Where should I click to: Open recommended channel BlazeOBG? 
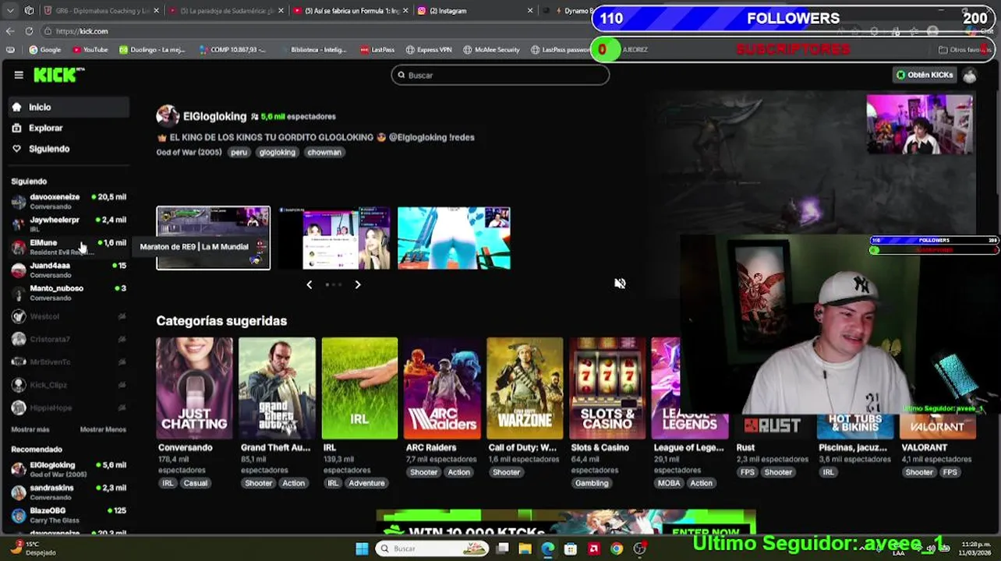[x=69, y=515]
